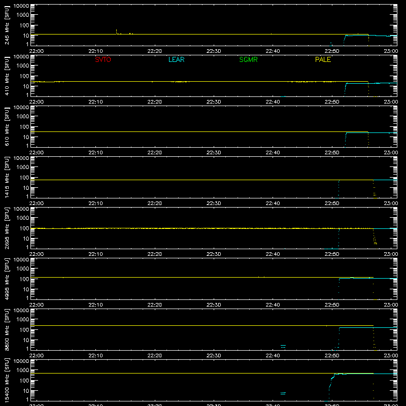406x406 pixels.
Task: Click the short cyan dashes in the 8800 MHz plot
Action: click(283, 346)
